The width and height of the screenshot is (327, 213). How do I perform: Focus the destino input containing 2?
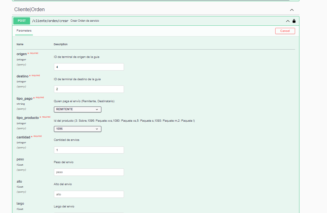[x=89, y=89]
